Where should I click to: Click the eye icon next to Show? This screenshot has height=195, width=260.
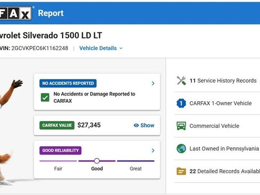(x=136, y=125)
